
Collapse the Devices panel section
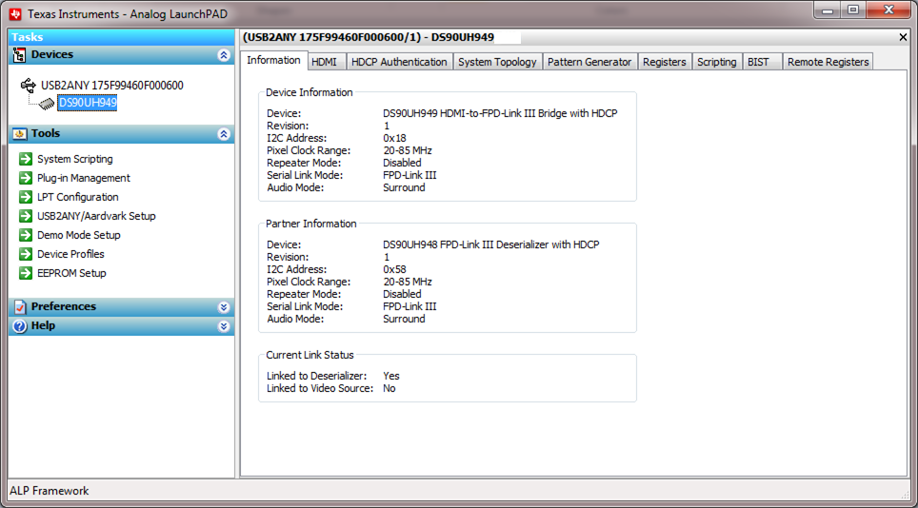pos(224,55)
